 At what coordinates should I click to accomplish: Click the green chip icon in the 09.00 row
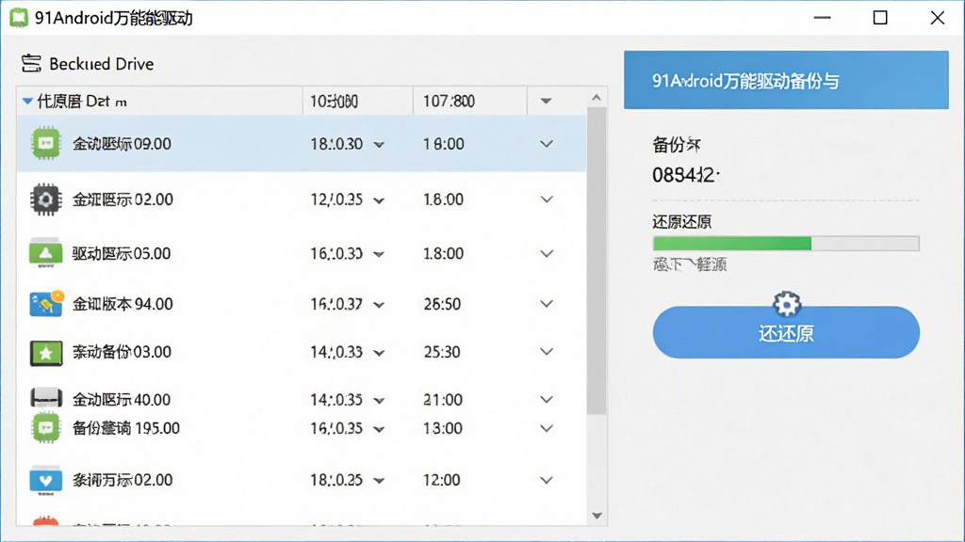46,143
